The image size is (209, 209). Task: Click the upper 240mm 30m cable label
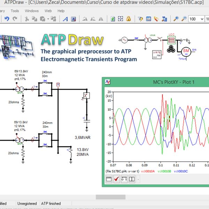[47, 74]
